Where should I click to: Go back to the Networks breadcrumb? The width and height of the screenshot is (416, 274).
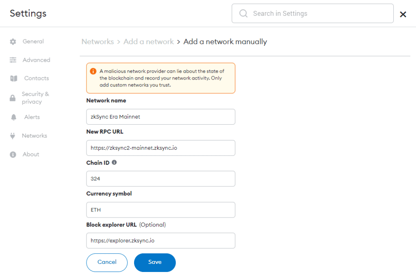pos(97,41)
